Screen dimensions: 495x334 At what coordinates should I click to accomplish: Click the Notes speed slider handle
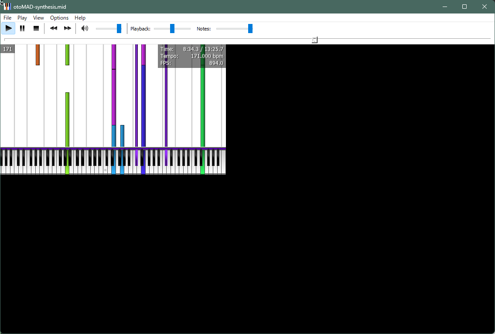250,28
